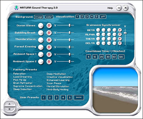Click the Natura logo icon in title bar
Screen dimensions: 143x119
pyautogui.click(x=16, y=8)
